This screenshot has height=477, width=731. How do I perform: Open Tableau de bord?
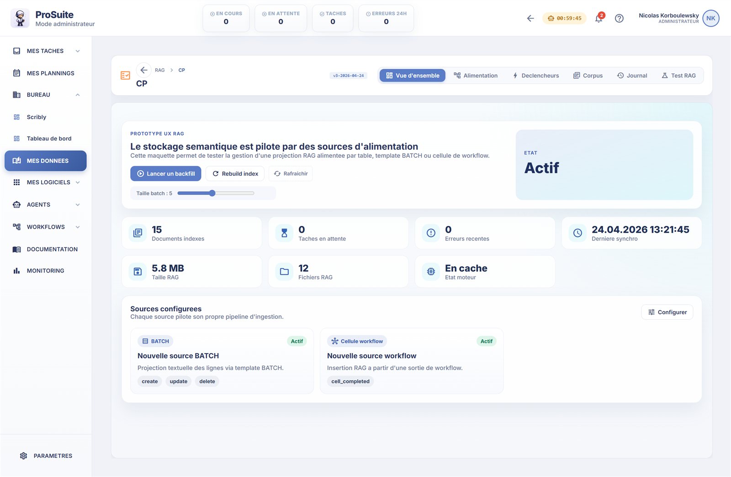tap(46, 139)
